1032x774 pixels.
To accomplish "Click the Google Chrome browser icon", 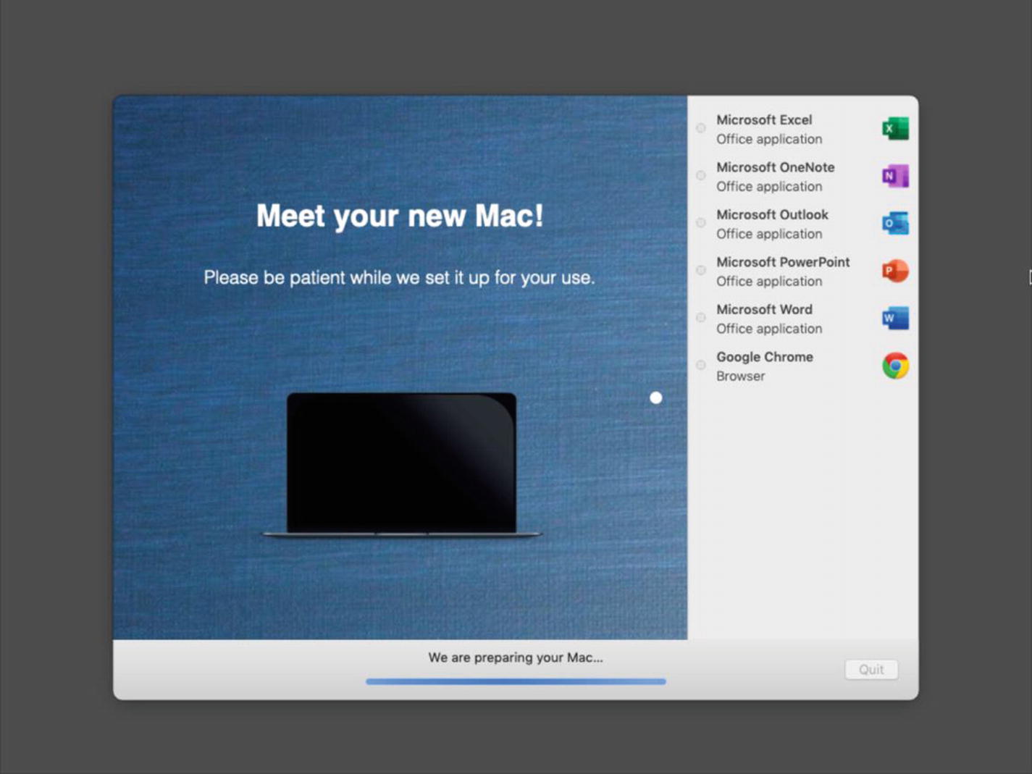I will point(895,365).
